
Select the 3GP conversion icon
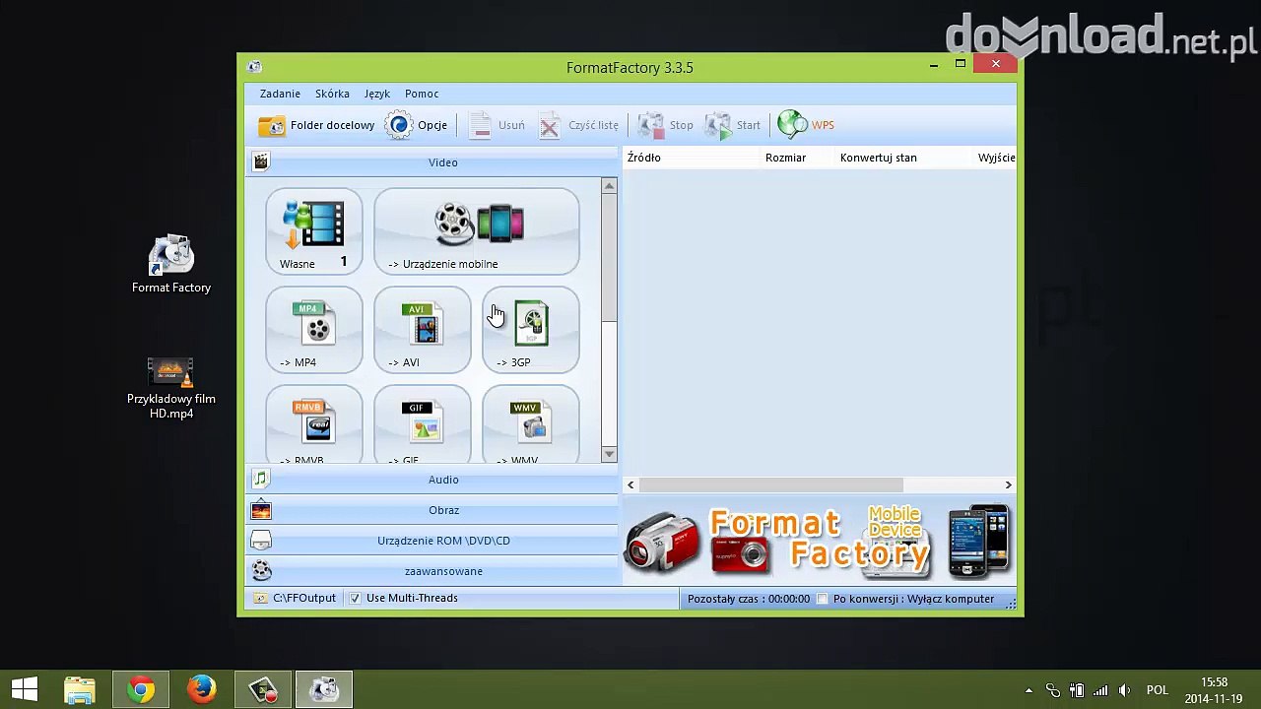pyautogui.click(x=531, y=330)
